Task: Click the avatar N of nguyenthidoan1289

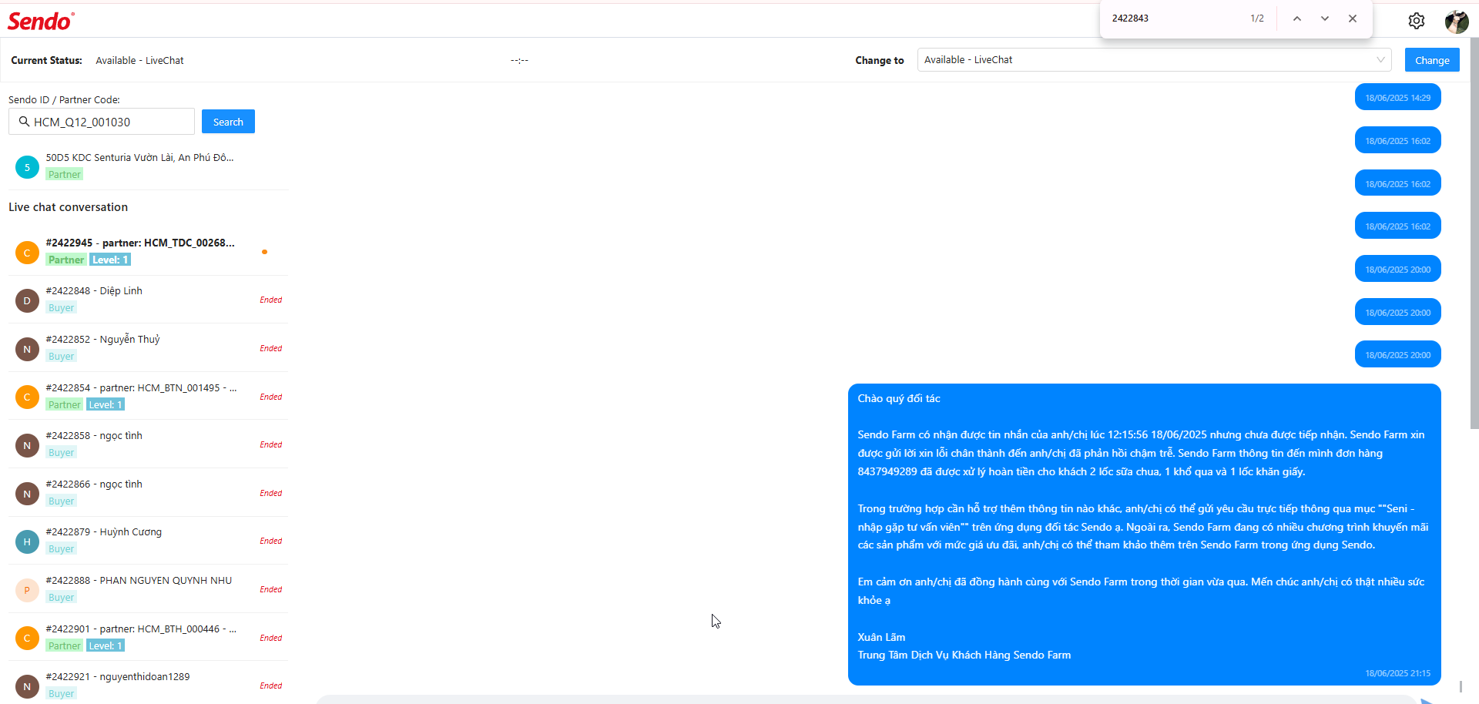Action: pyautogui.click(x=27, y=686)
